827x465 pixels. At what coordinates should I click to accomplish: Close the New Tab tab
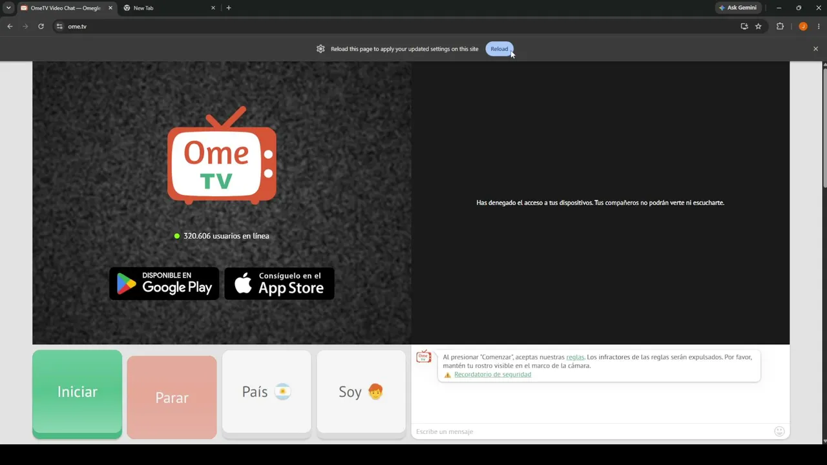click(x=213, y=8)
